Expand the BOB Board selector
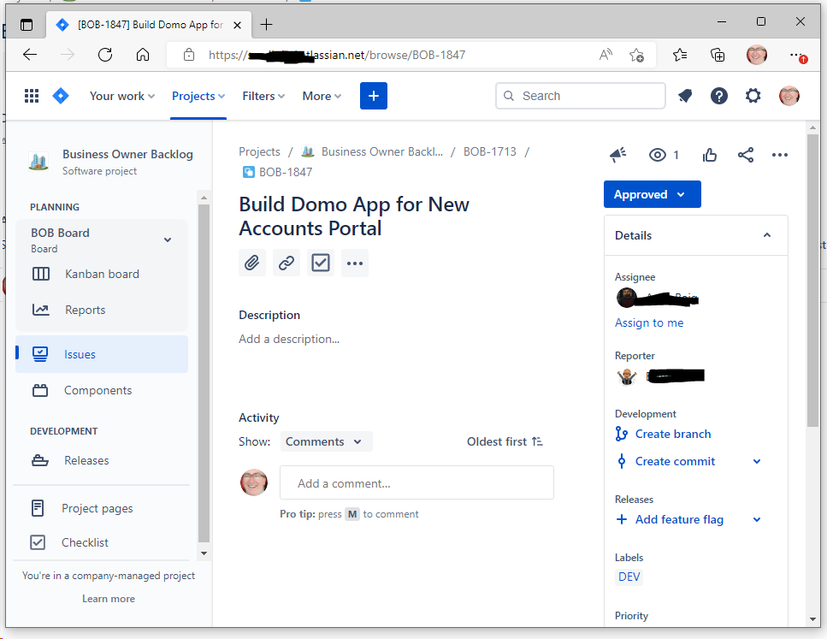 [x=168, y=240]
